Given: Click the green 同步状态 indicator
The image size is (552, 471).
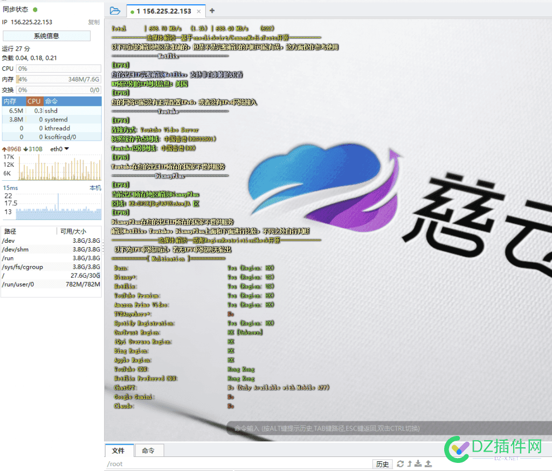Looking at the screenshot, I should click(x=35, y=10).
